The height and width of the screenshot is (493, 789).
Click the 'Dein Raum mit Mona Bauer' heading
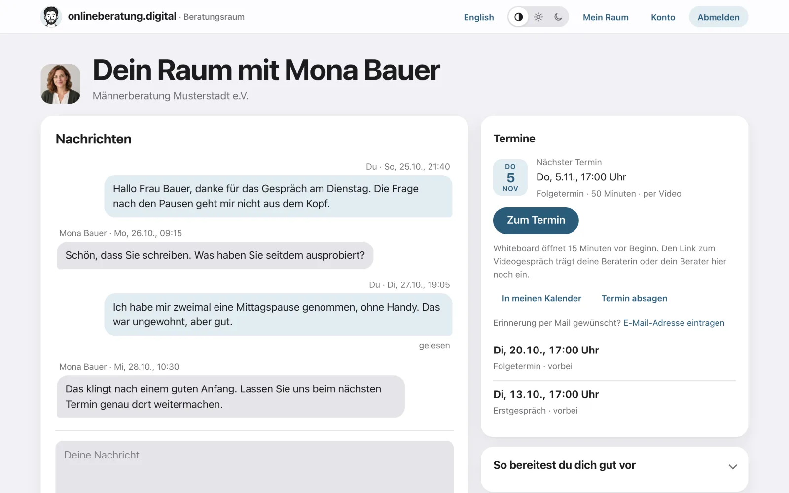[266, 70]
